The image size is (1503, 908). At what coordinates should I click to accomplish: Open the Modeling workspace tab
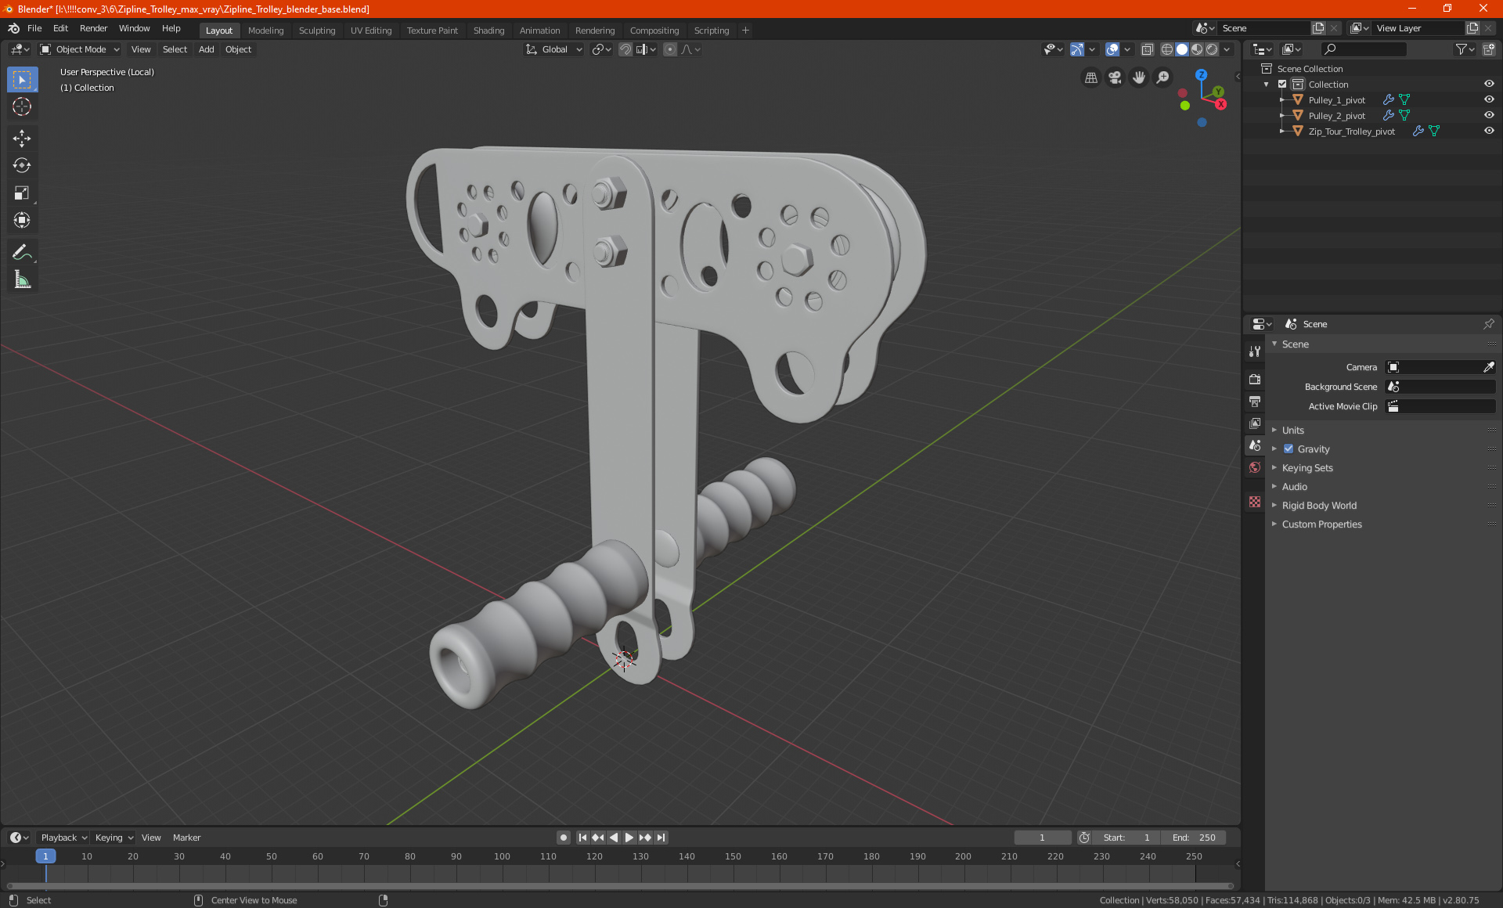point(265,30)
